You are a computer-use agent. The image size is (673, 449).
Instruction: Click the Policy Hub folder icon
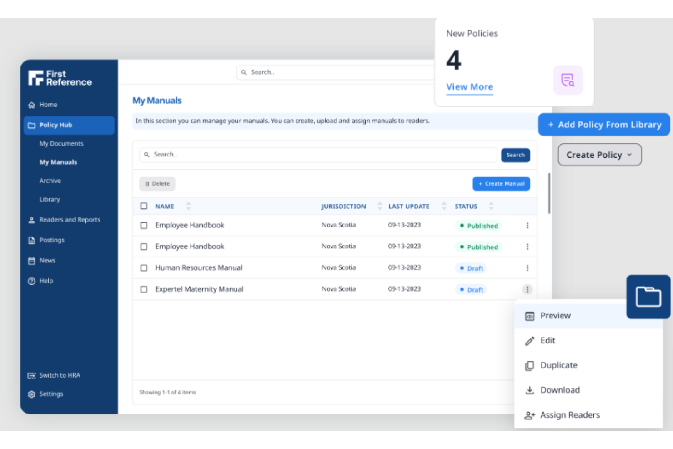coord(31,125)
